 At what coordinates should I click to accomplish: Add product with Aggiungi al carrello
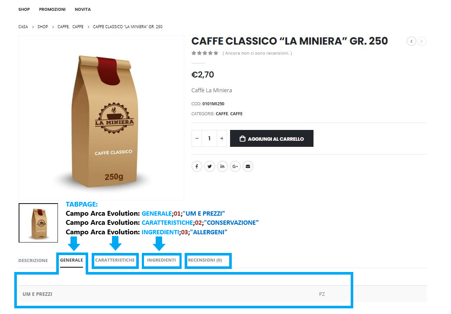[x=272, y=138]
